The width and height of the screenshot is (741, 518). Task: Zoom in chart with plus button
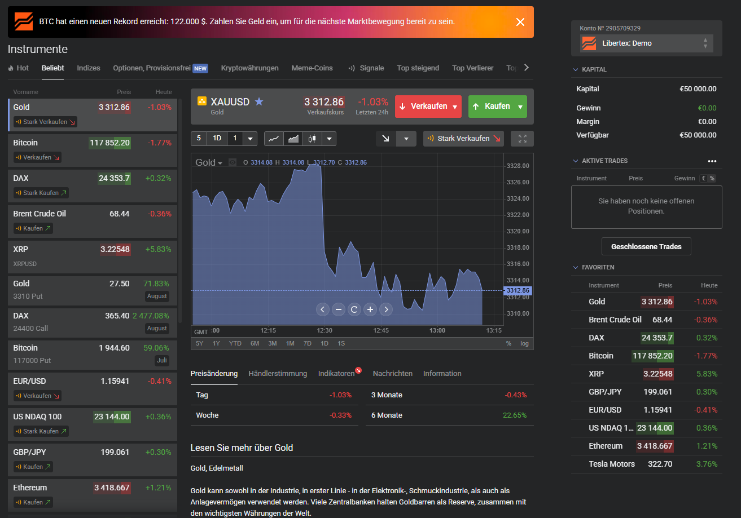(370, 309)
